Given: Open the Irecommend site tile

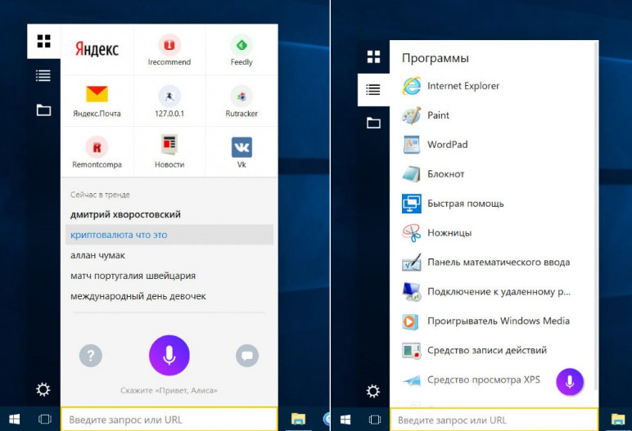Looking at the screenshot, I should (x=169, y=50).
